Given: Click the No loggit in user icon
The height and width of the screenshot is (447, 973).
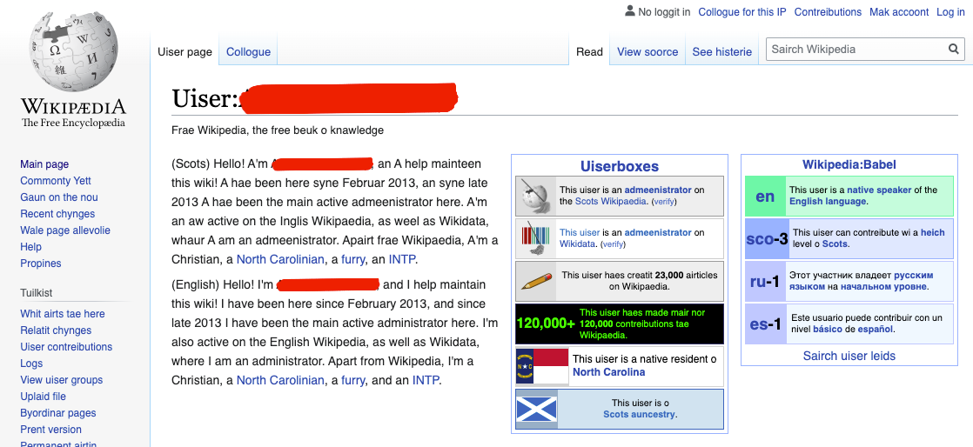Looking at the screenshot, I should click(x=630, y=11).
